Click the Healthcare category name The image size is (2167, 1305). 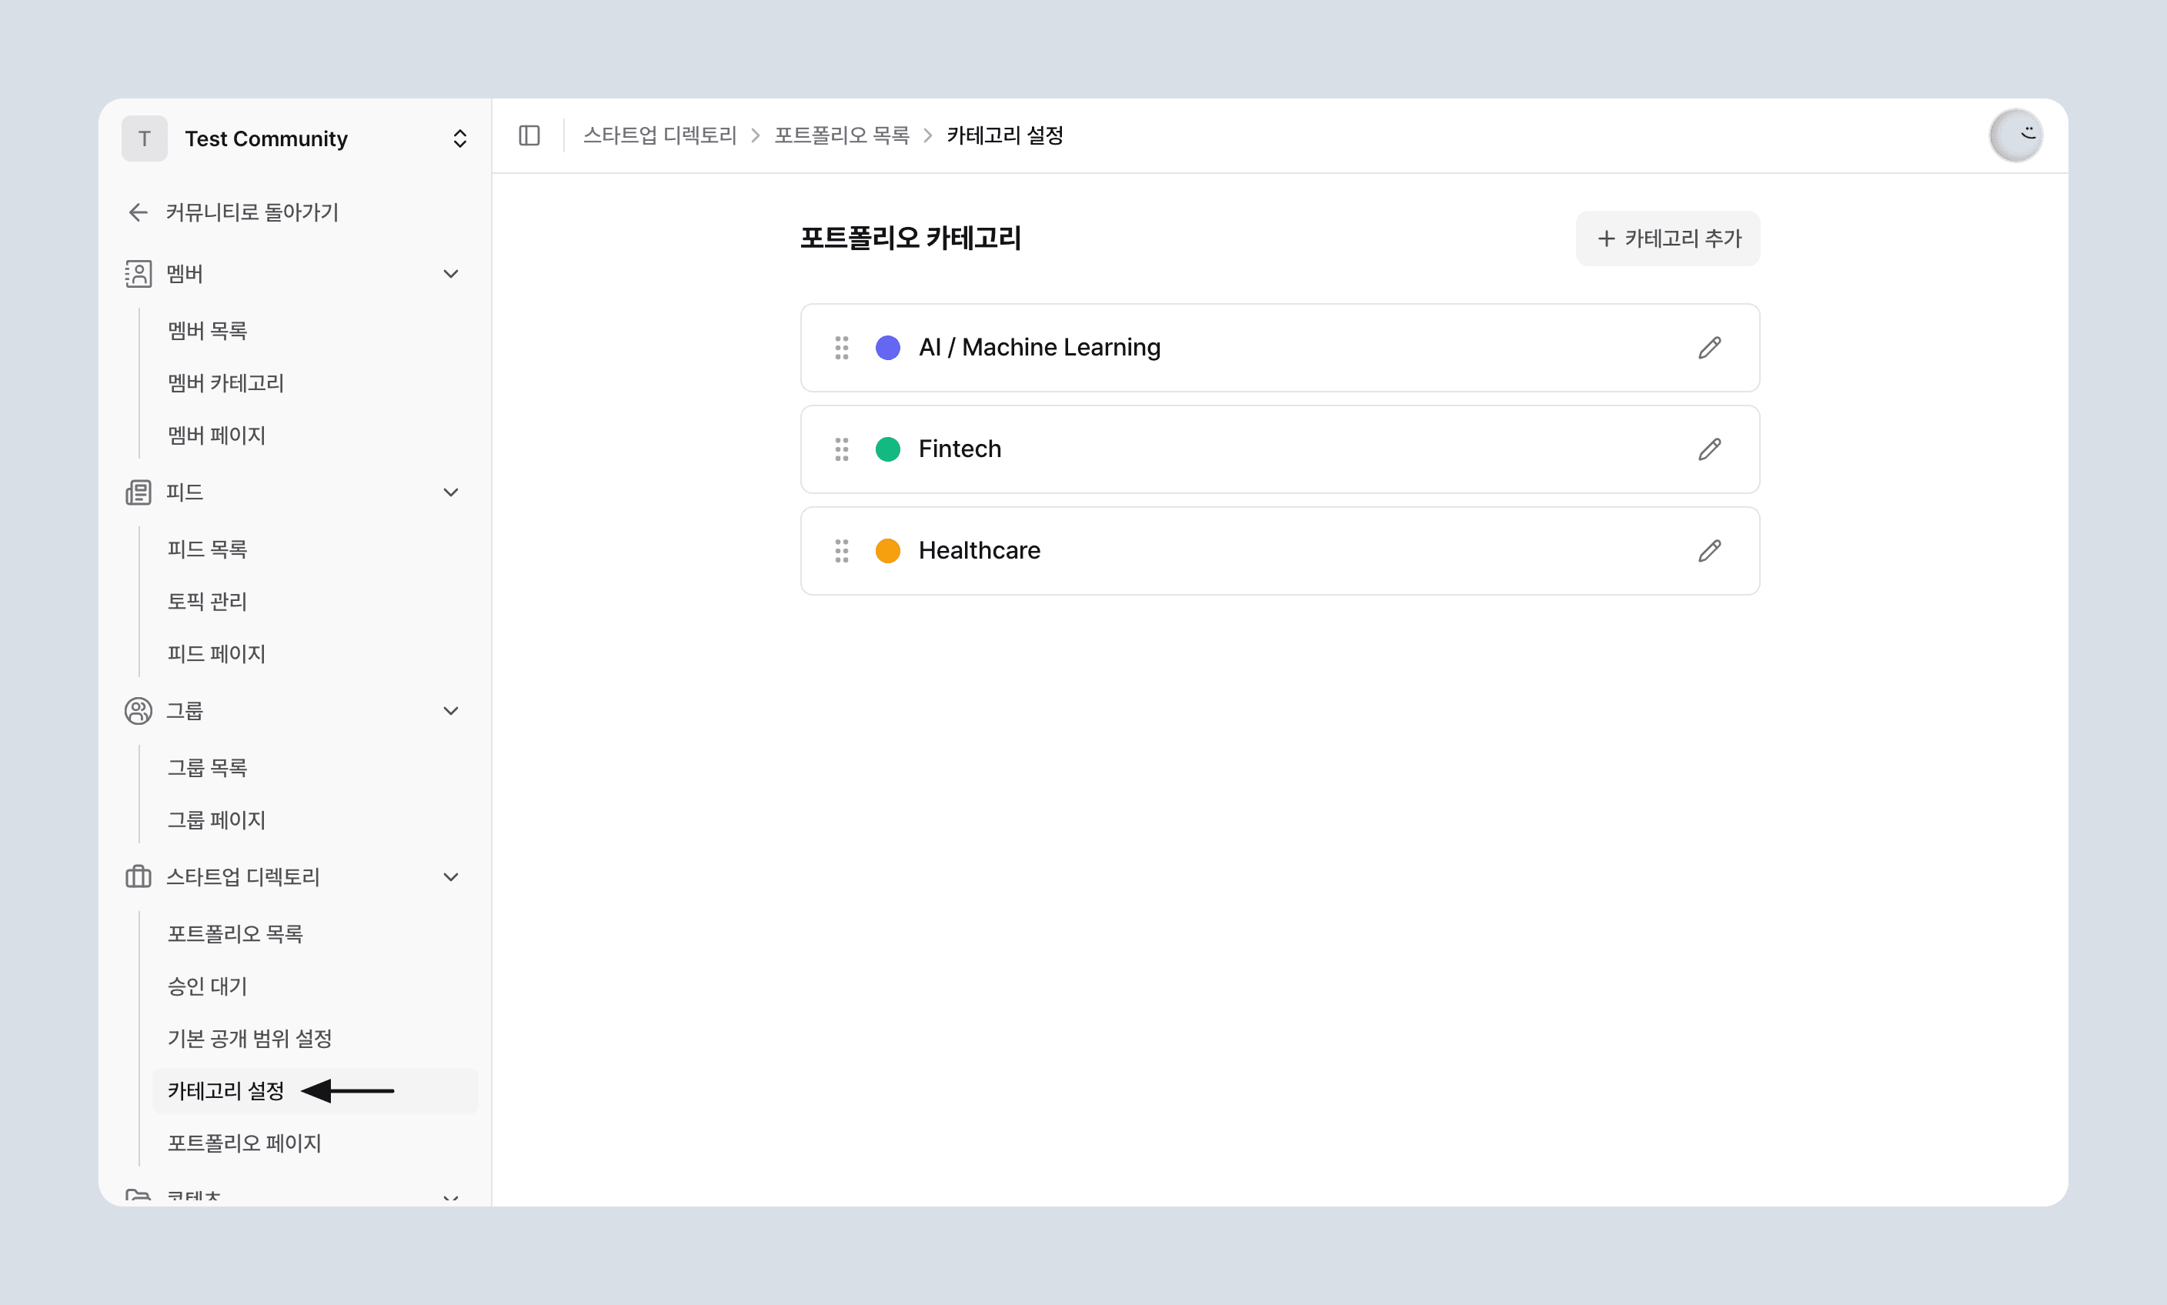tap(979, 550)
